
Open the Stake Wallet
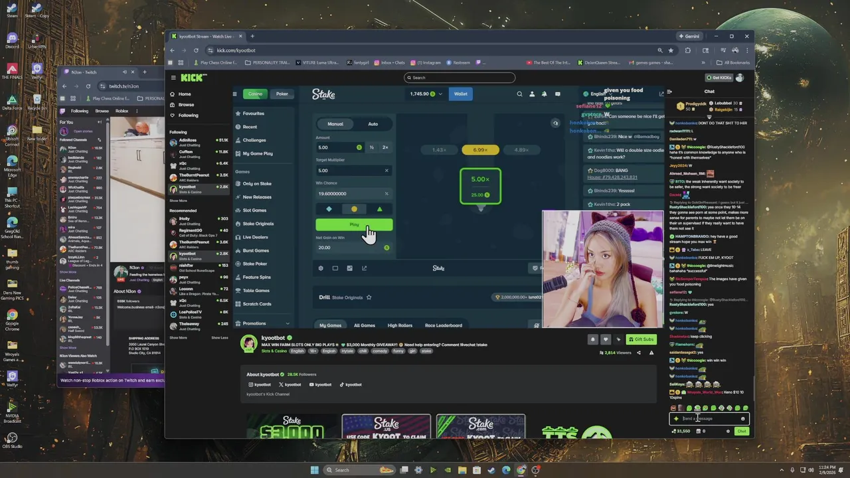tap(461, 94)
